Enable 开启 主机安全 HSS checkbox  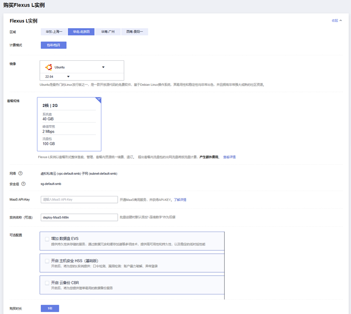click(x=47, y=261)
